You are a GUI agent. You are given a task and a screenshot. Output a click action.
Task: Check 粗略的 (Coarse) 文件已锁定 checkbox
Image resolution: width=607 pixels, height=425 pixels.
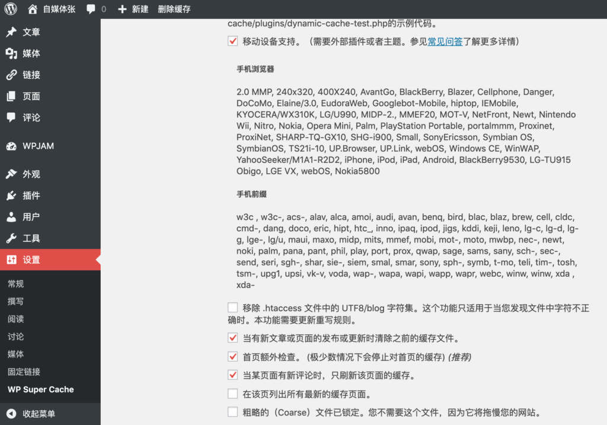pyautogui.click(x=232, y=412)
